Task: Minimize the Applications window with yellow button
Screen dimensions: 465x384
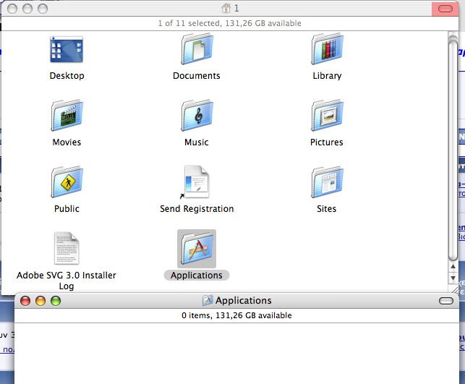Action: (x=40, y=301)
